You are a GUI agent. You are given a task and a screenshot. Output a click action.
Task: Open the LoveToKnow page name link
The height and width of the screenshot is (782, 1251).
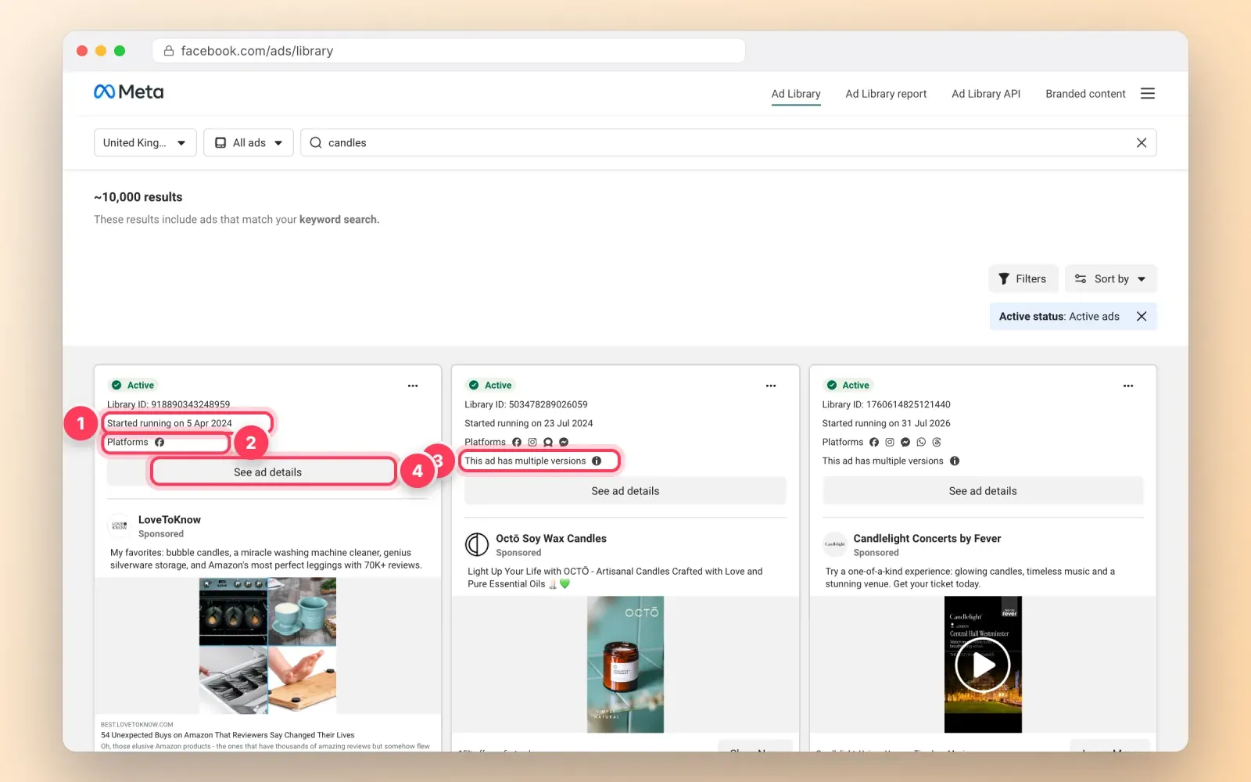[170, 520]
